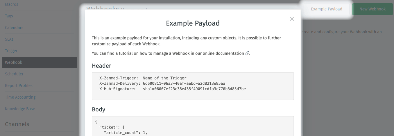Click the Example Payload button
This screenshot has height=136, width=394.
pyautogui.click(x=327, y=9)
